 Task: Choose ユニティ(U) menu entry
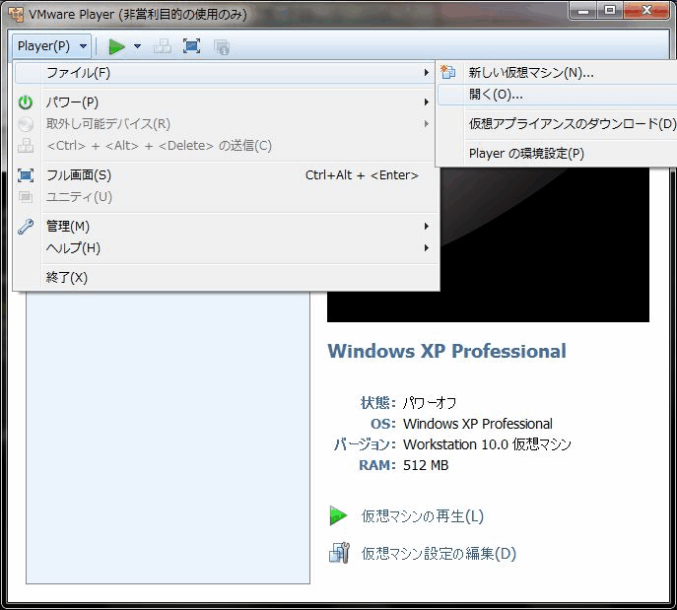click(x=225, y=197)
